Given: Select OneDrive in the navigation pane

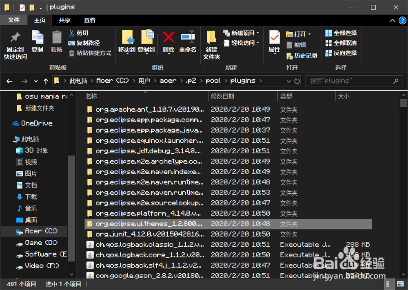Looking at the screenshot, I should [x=33, y=123].
